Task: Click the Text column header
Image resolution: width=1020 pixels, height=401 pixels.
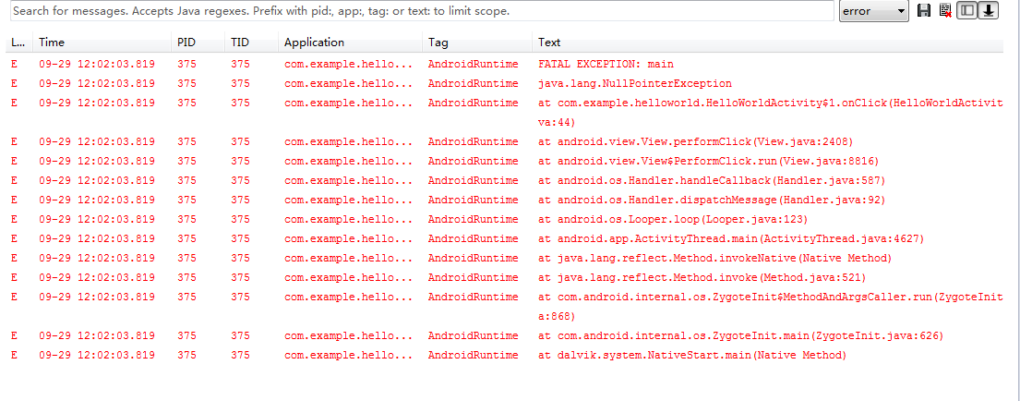Action: 768,43
